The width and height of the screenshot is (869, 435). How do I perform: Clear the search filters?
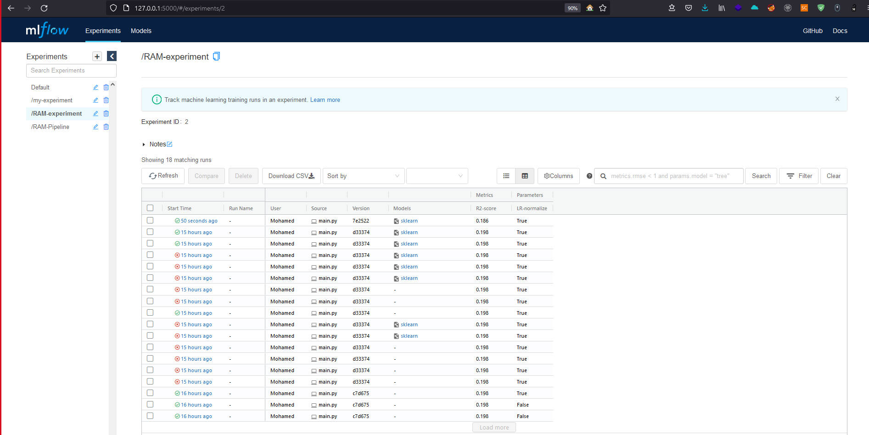coord(834,176)
